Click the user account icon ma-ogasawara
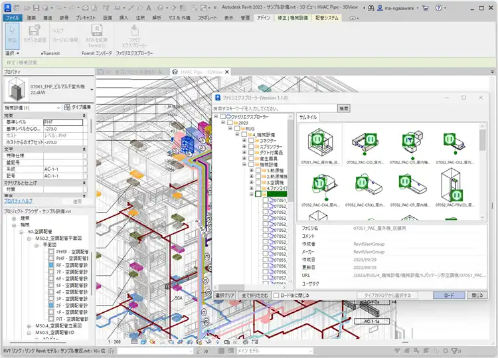 380,8
